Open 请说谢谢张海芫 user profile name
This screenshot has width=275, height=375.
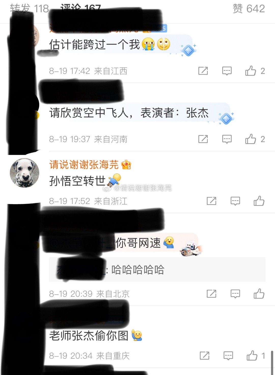pos(84,165)
